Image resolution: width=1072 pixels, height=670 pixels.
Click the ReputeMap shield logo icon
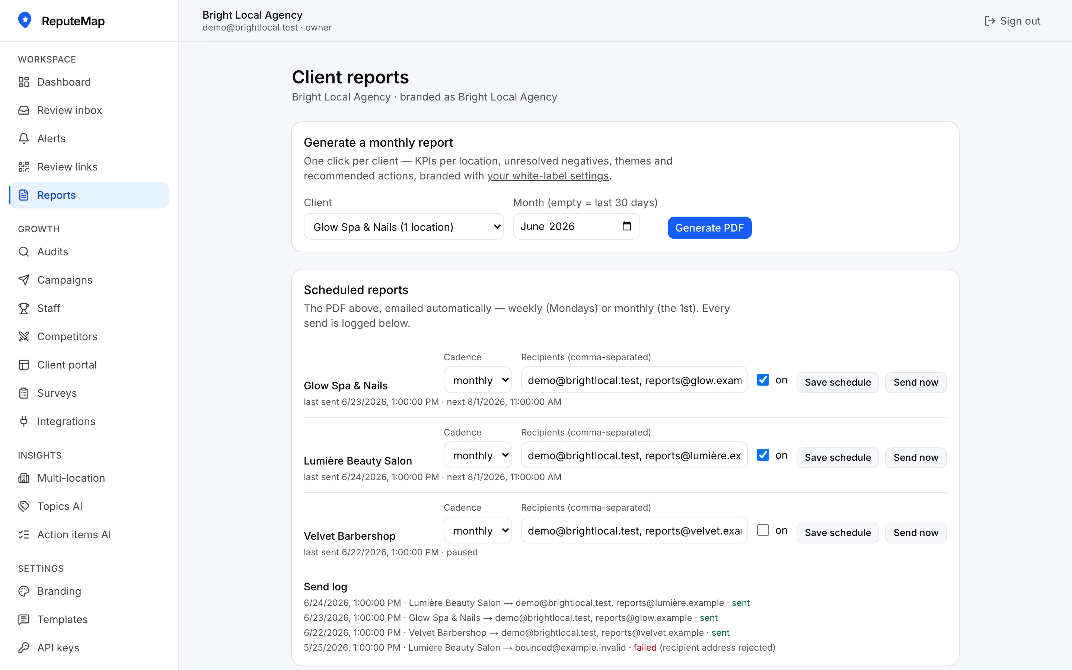point(25,20)
